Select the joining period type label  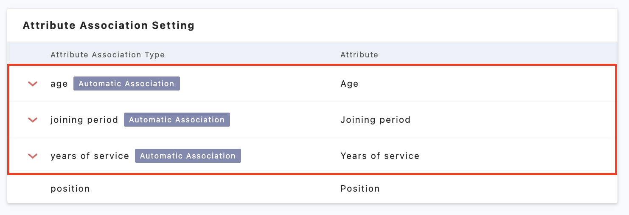pyautogui.click(x=84, y=120)
